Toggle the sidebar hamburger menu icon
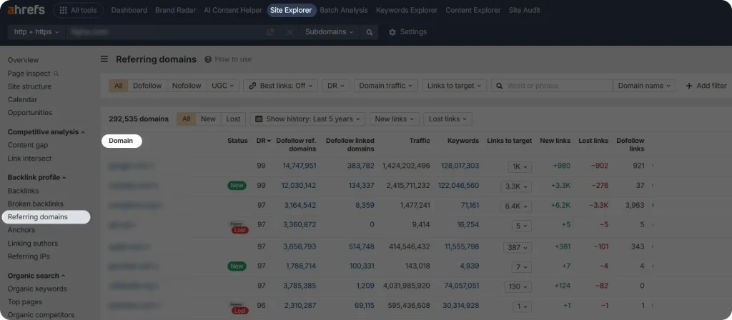 tap(104, 59)
